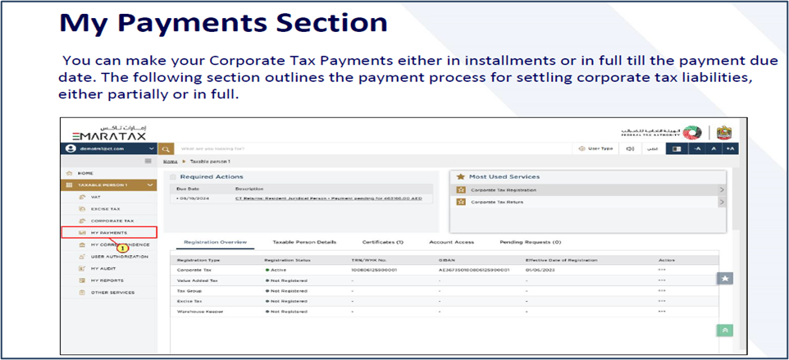789x360 pixels.
Task: Switch to the Certificates (1) tab
Action: [x=383, y=243]
